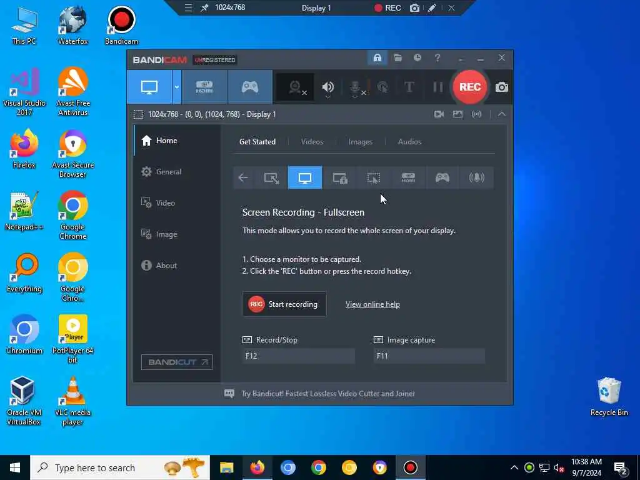Click Image capture hotkey field F11
This screenshot has height=480, width=640.
pos(429,356)
